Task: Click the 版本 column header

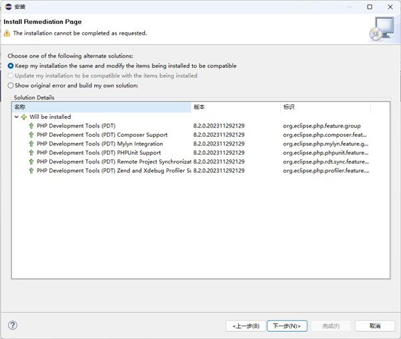Action: pyautogui.click(x=235, y=107)
